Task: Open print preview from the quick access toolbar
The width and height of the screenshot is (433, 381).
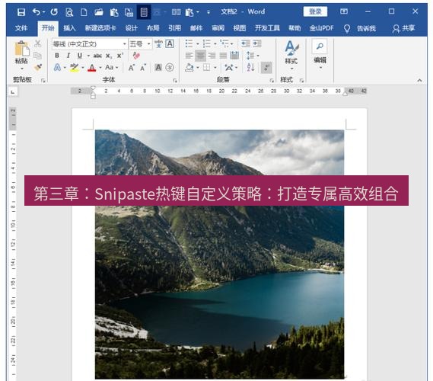Action: [x=69, y=12]
